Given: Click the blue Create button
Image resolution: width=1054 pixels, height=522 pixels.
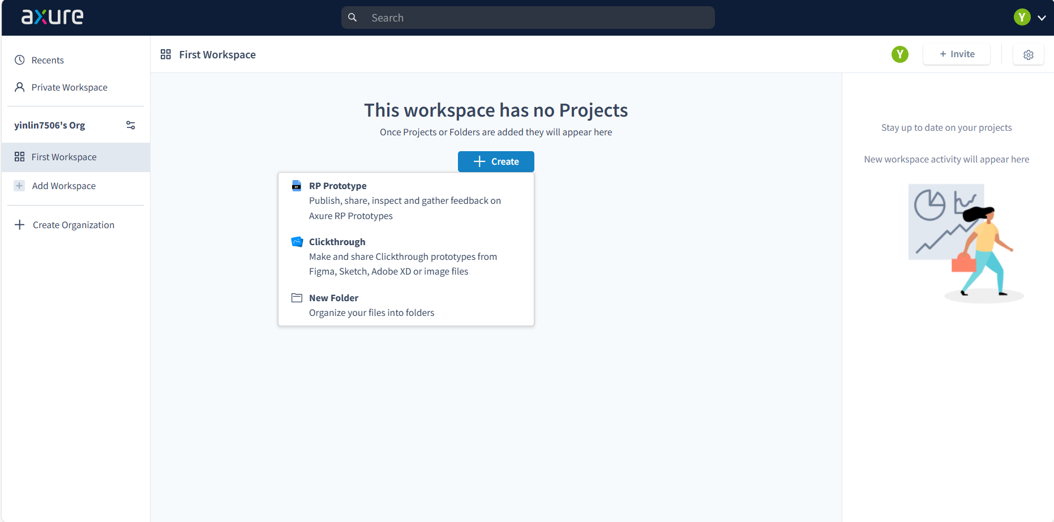Looking at the screenshot, I should [496, 161].
